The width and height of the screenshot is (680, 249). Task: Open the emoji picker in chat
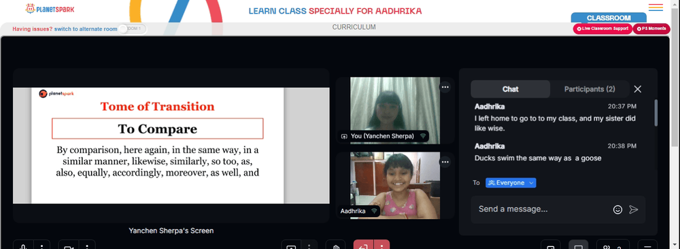(x=617, y=210)
